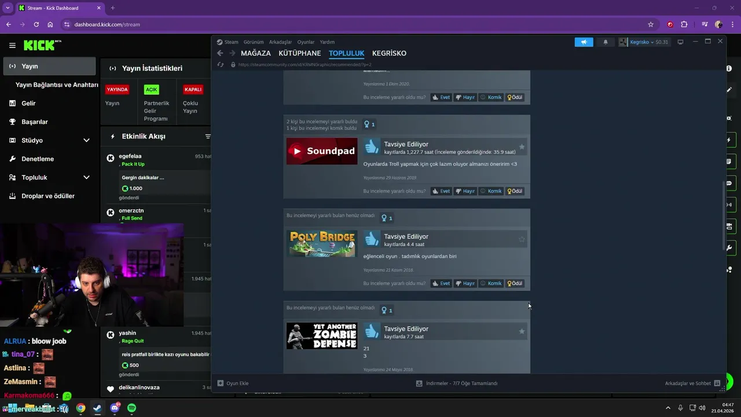This screenshot has height=417, width=741.
Task: Expand the Kegrisko account dropdown
Action: (643, 42)
